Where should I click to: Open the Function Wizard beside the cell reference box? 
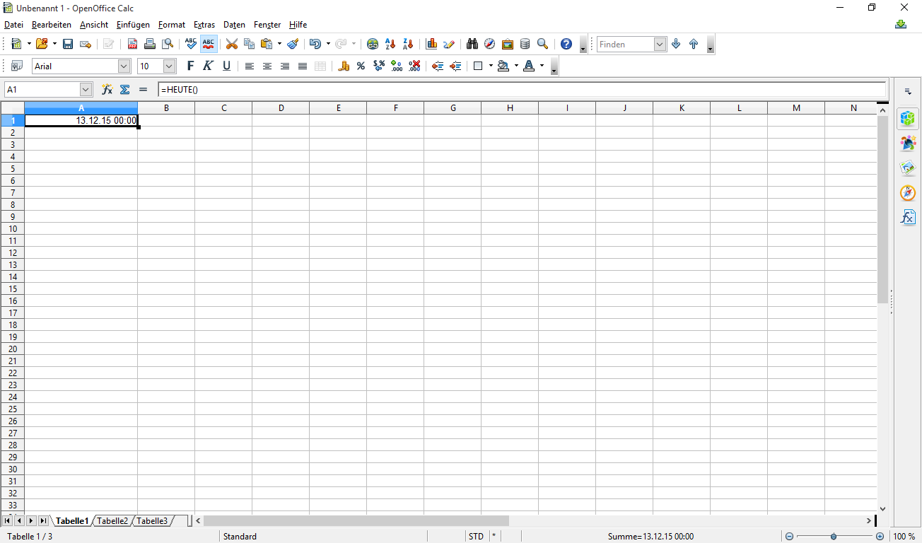click(x=107, y=90)
